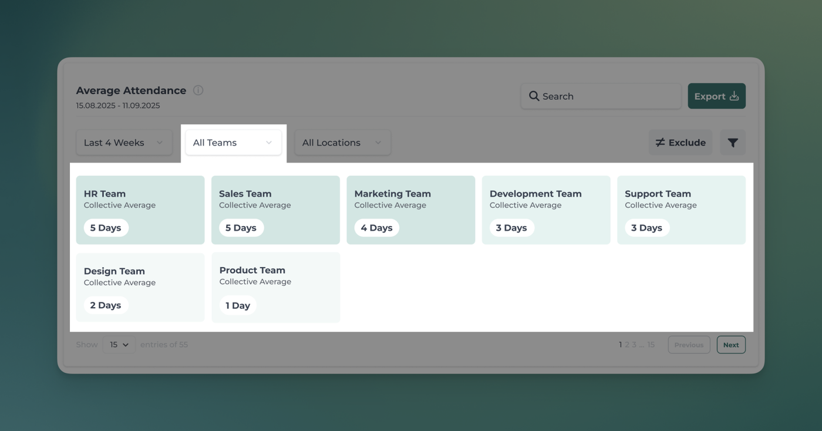Select the Support Team card
822x431 pixels.
click(x=681, y=210)
